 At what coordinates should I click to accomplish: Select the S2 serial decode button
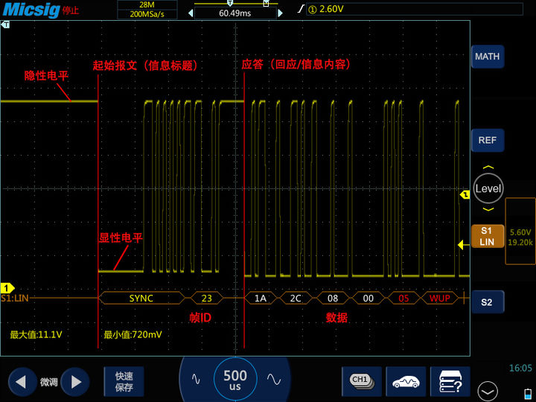[488, 301]
